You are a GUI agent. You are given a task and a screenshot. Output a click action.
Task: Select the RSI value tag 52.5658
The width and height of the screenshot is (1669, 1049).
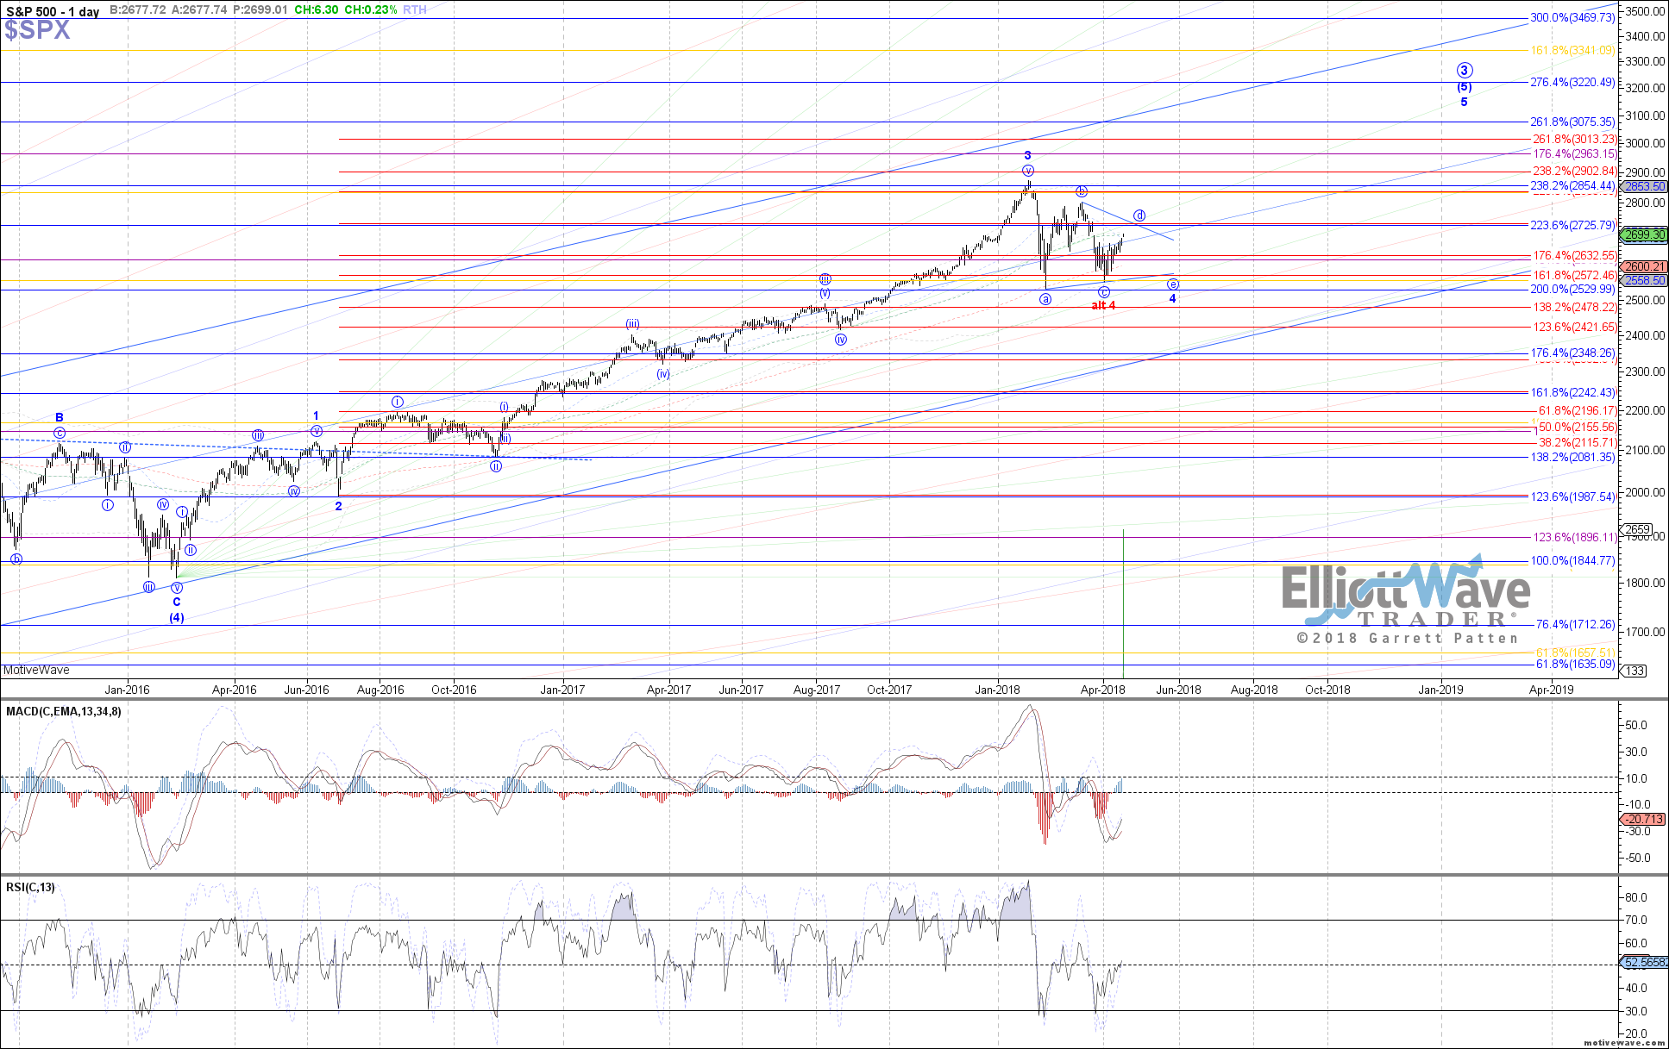coord(1645,963)
